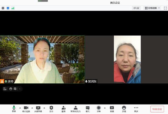This screenshot has width=168, height=114.
Task: Mute the microphone in bottom toolbar
Action: pos(14,109)
